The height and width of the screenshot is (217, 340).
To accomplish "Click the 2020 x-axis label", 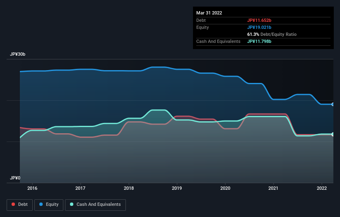I will click(225, 188).
